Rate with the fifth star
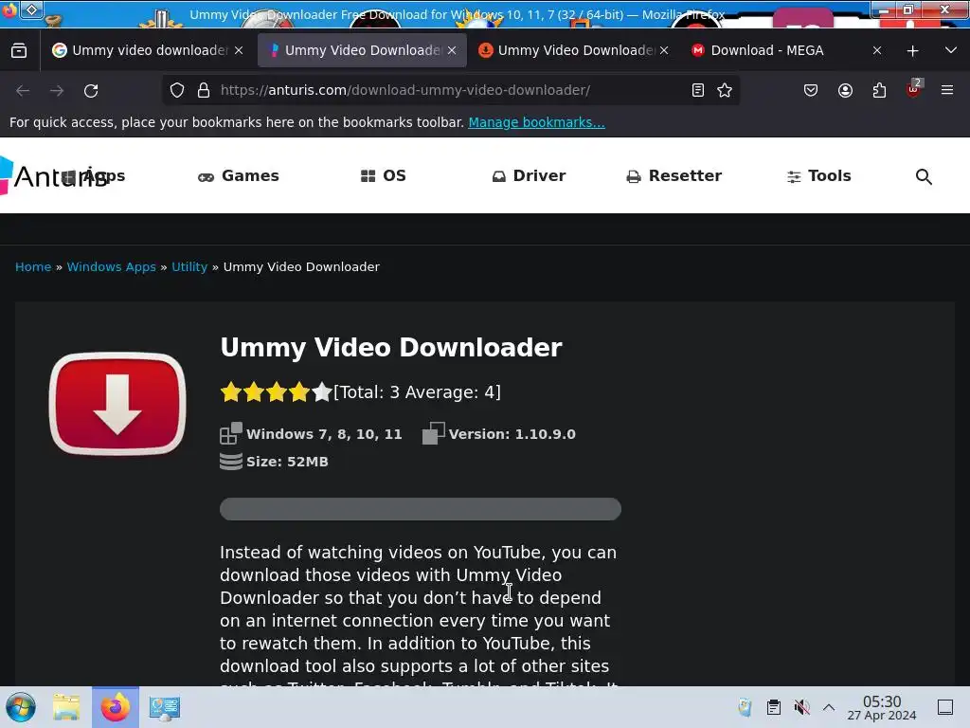The height and width of the screenshot is (728, 970). tap(322, 391)
